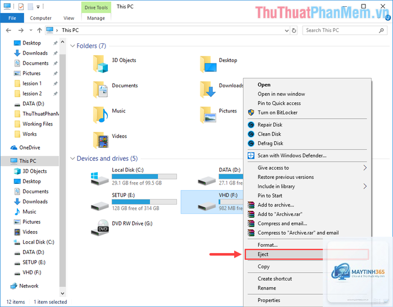Go forward using the Forward arrow

(x=21, y=30)
